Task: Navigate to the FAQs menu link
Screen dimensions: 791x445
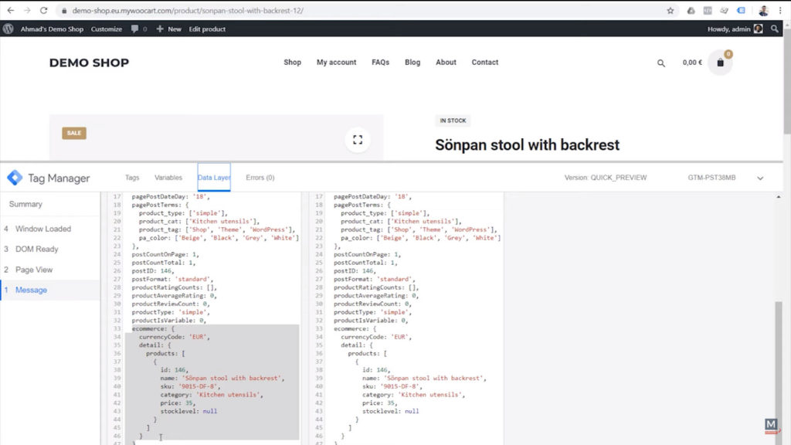Action: point(380,63)
